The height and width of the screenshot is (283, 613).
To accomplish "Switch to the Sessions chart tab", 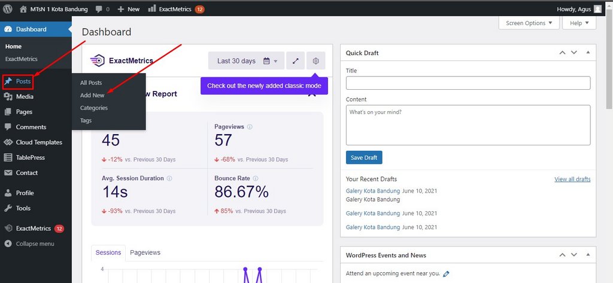I will coord(108,252).
